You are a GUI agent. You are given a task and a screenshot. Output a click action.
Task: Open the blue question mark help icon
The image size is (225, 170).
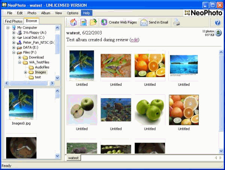coord(217,23)
